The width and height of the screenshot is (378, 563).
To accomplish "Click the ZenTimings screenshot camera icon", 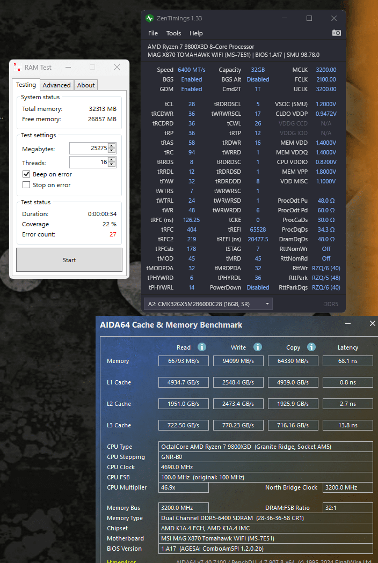I will click(336, 33).
